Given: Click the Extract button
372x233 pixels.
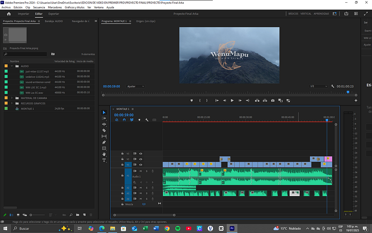Looking at the screenshot, I should [x=265, y=100].
